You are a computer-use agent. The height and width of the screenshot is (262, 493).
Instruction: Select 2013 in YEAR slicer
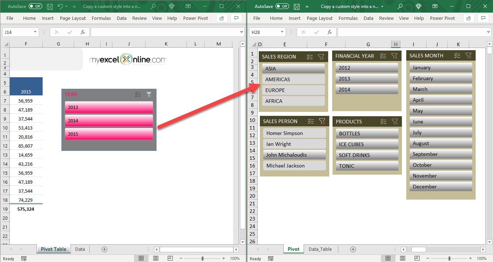[109, 107]
